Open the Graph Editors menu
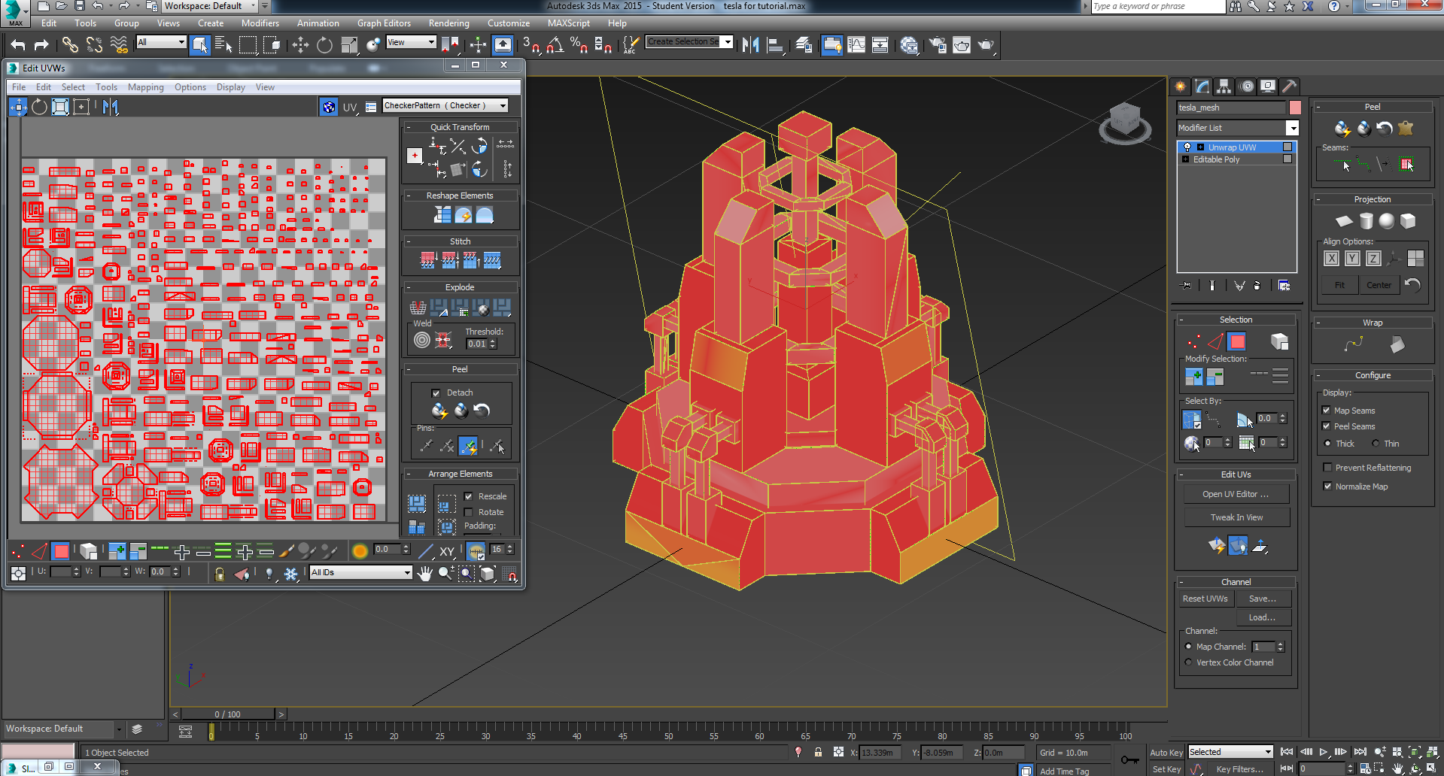The height and width of the screenshot is (776, 1444). 384,23
